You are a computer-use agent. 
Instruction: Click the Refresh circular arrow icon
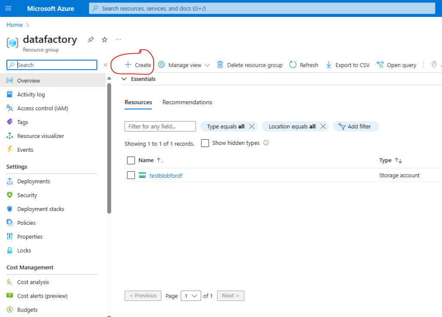pyautogui.click(x=293, y=65)
